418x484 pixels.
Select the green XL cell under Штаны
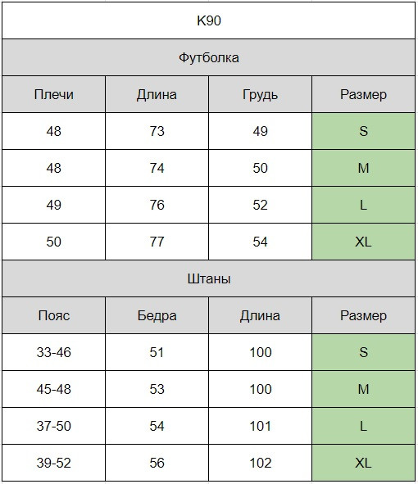coord(363,463)
